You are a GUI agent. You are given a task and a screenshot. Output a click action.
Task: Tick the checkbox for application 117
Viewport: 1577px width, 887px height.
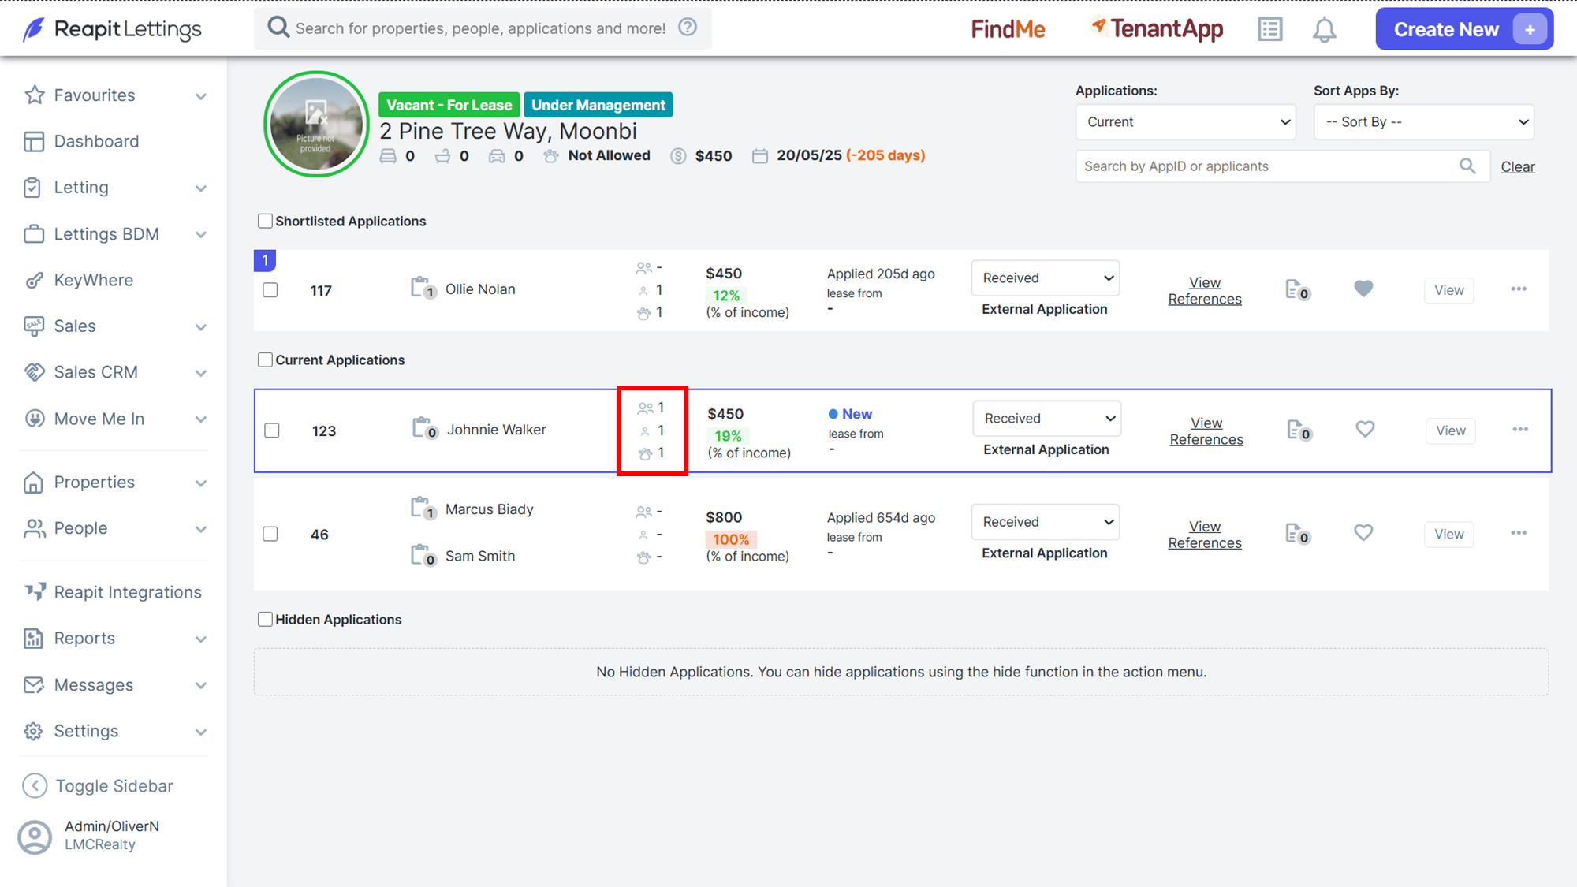270,290
